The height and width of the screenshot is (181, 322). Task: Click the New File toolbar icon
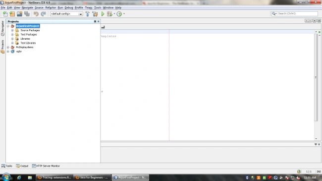[5, 14]
